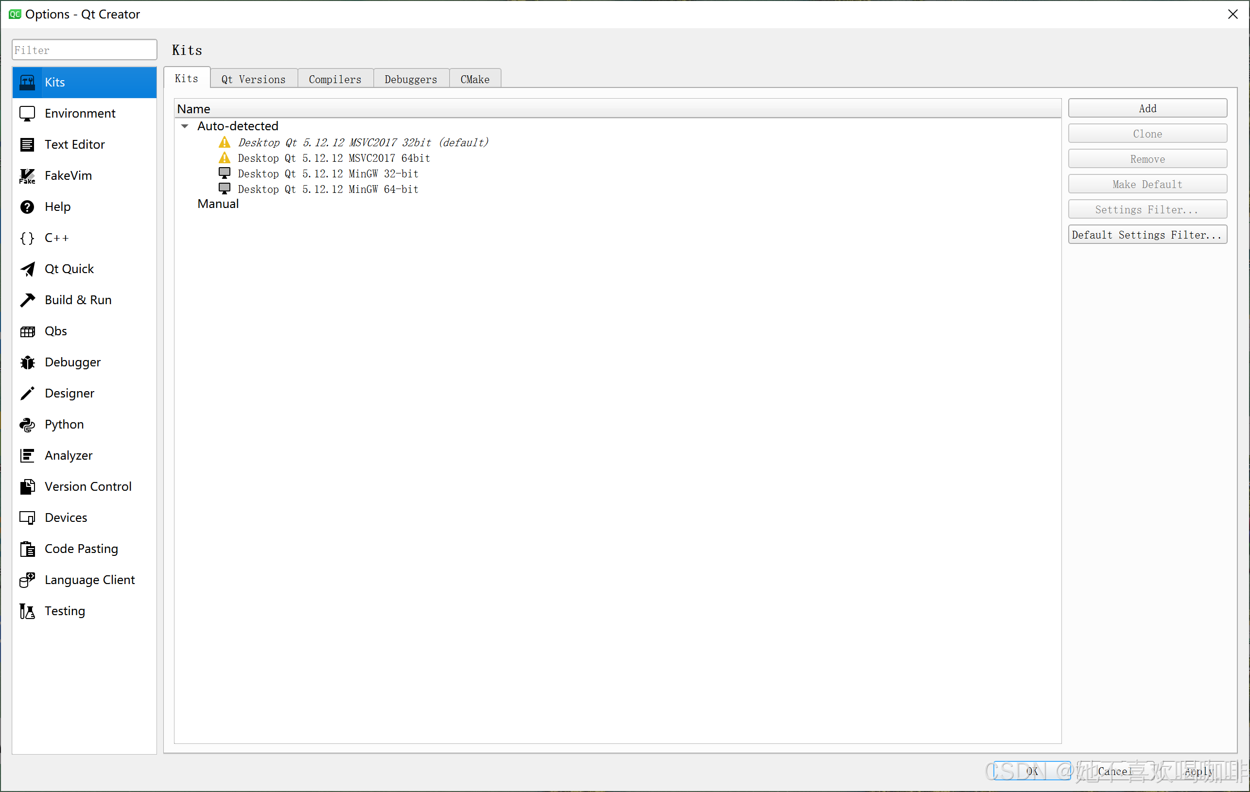Select Desktop Qt 5.12.12 MinGW 64-bit kit
The width and height of the screenshot is (1250, 792).
click(328, 189)
